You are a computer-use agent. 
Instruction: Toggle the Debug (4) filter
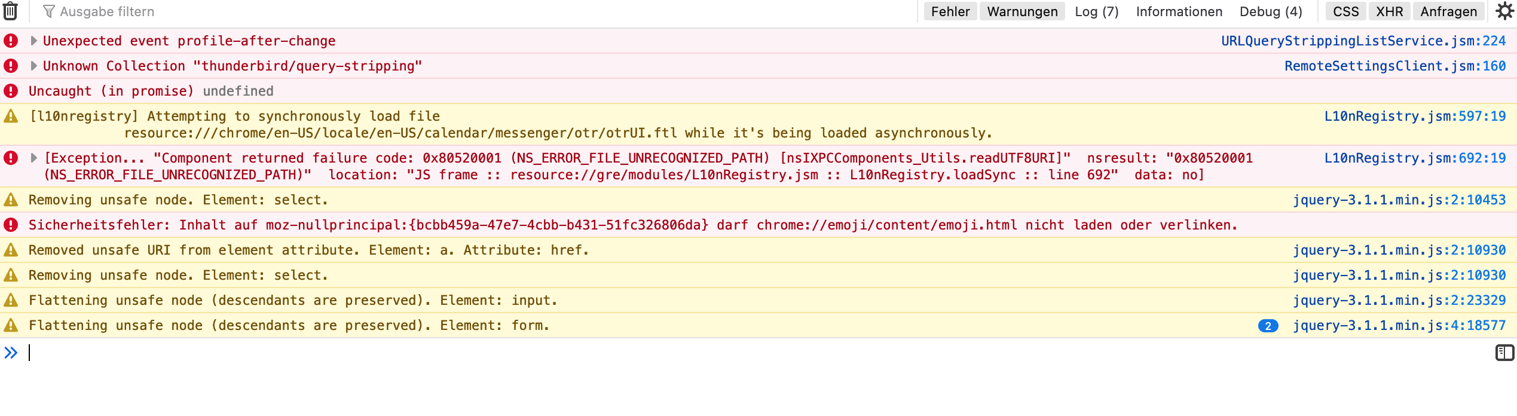(1270, 11)
